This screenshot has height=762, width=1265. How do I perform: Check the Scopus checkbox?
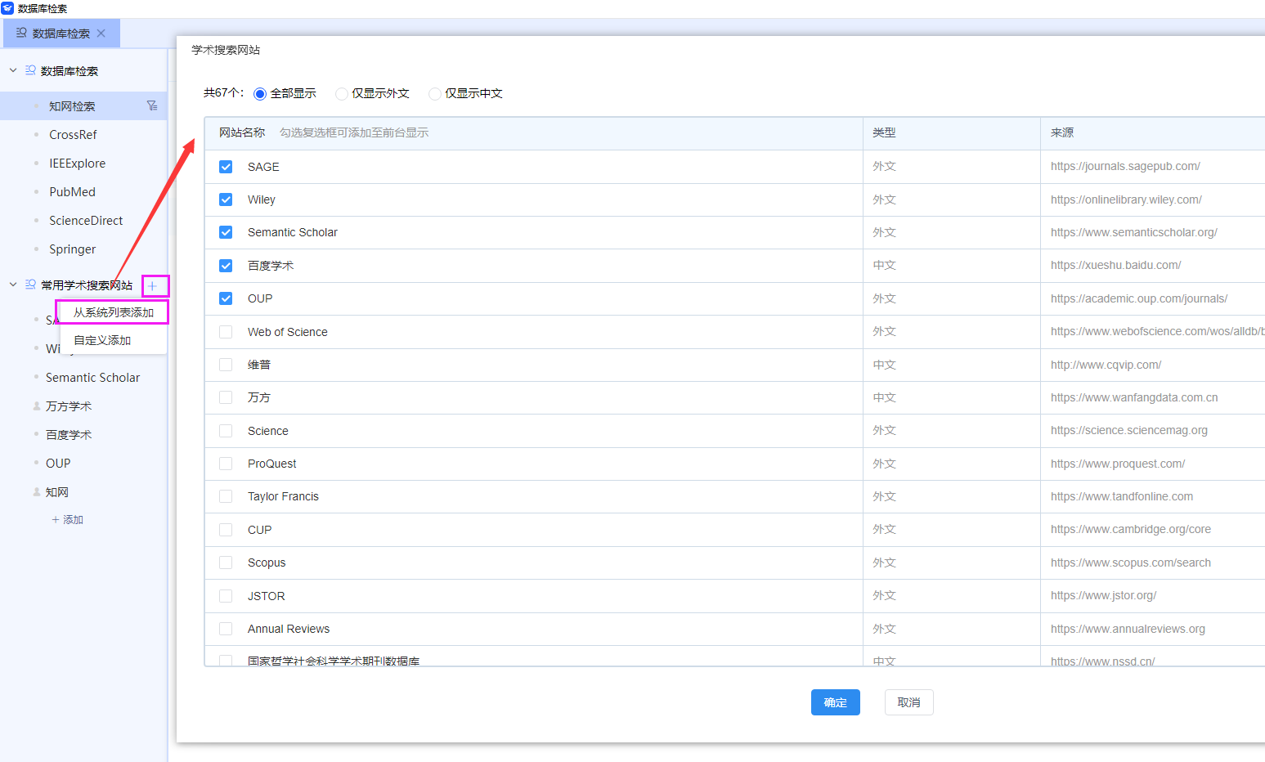pyautogui.click(x=226, y=563)
